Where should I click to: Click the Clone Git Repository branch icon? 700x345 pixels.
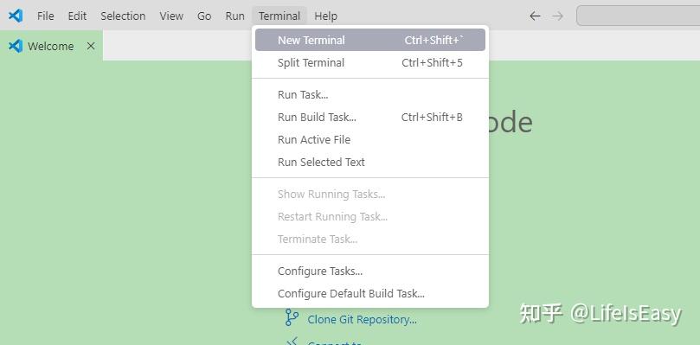pos(292,317)
